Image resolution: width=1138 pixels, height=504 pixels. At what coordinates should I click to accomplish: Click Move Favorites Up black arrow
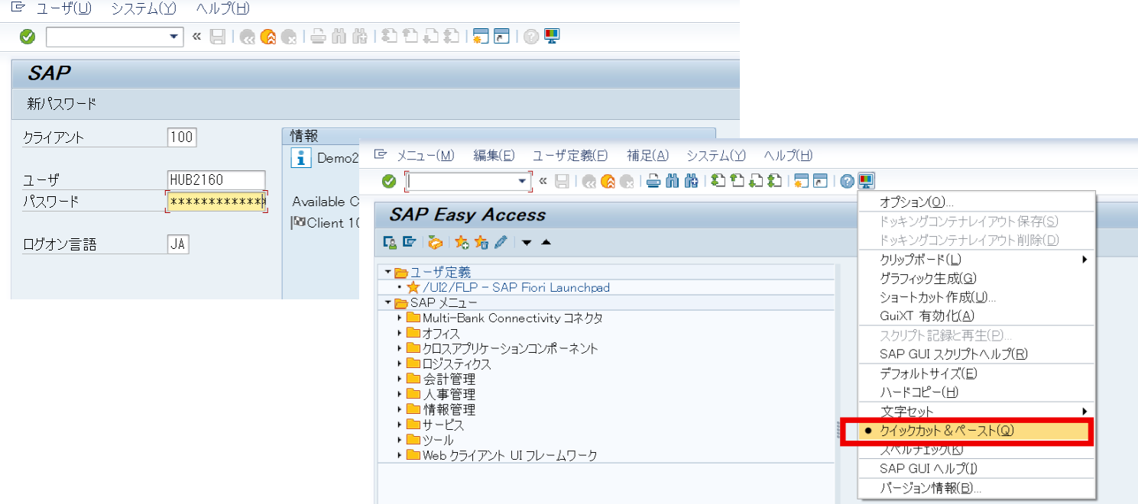click(x=546, y=242)
